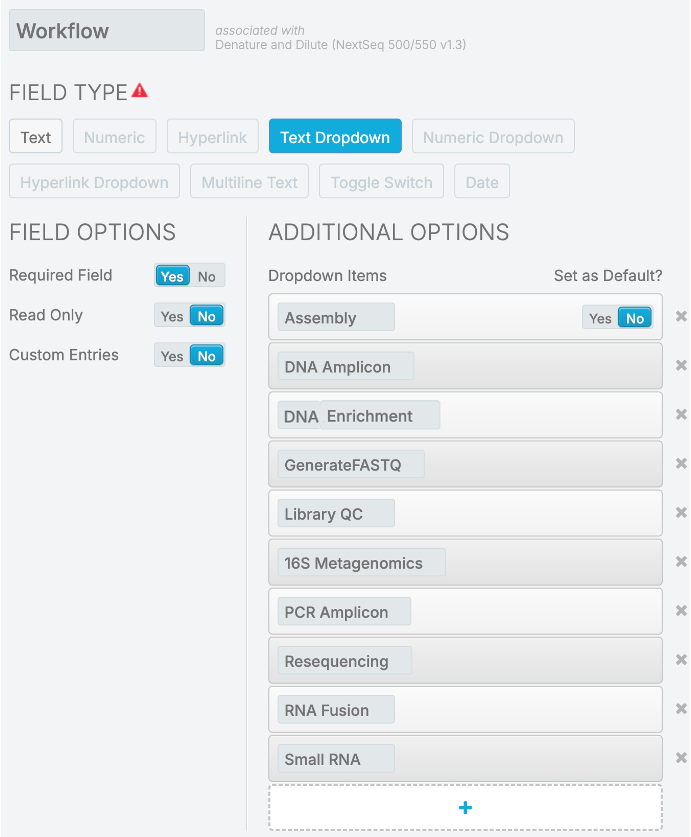Switch Read Only toggle to Yes

click(172, 316)
